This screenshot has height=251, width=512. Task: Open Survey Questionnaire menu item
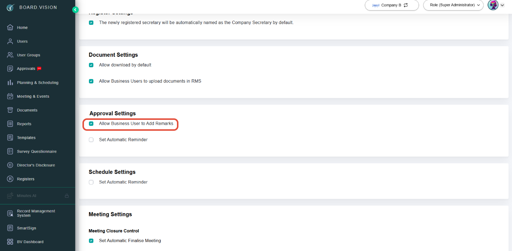click(37, 151)
